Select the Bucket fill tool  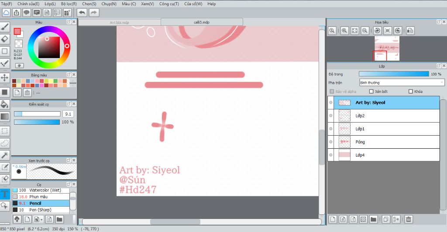(x=5, y=104)
